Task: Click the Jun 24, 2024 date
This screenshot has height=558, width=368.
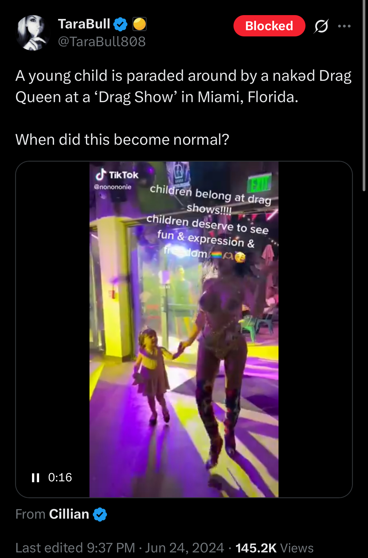Action: click(x=184, y=548)
